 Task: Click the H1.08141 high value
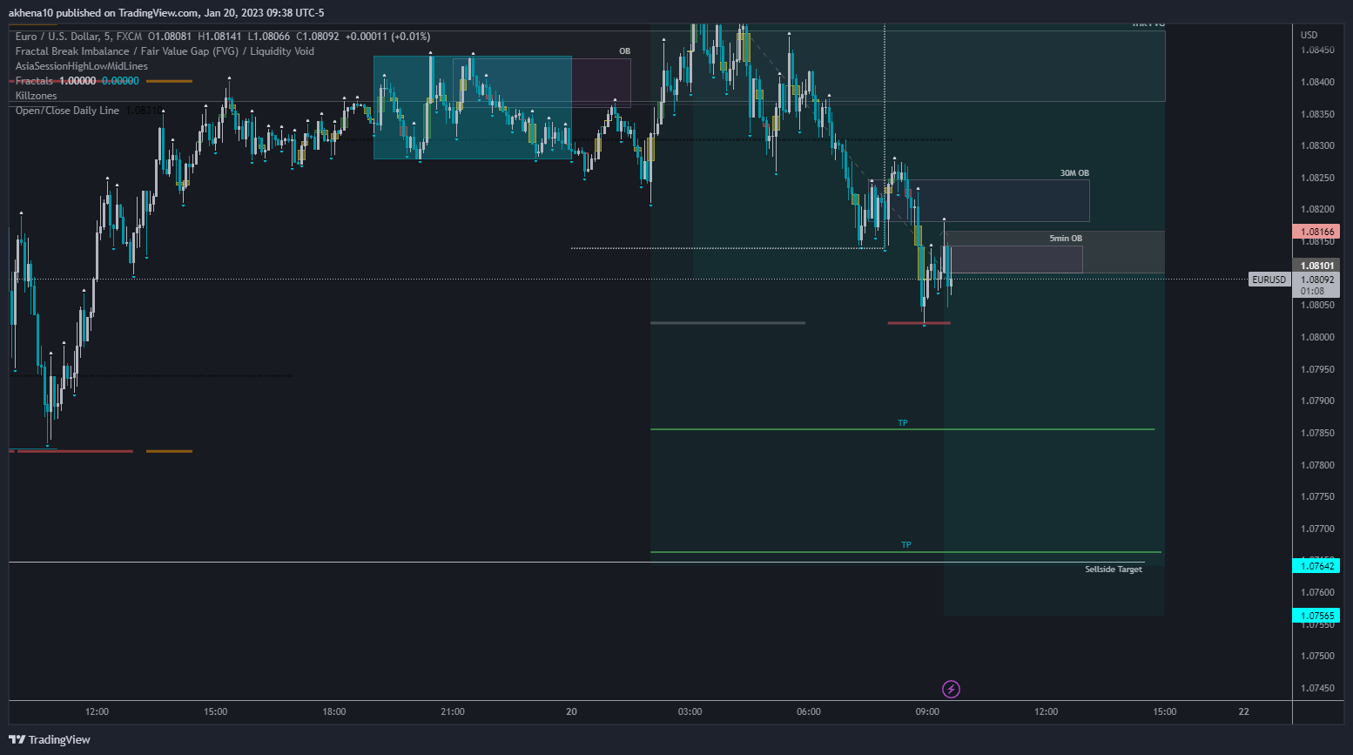[219, 37]
